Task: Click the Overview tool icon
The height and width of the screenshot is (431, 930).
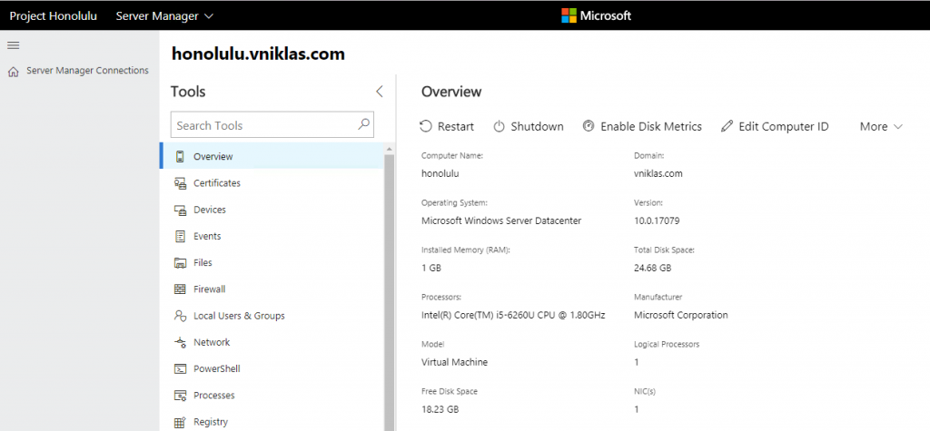Action: pyautogui.click(x=180, y=156)
